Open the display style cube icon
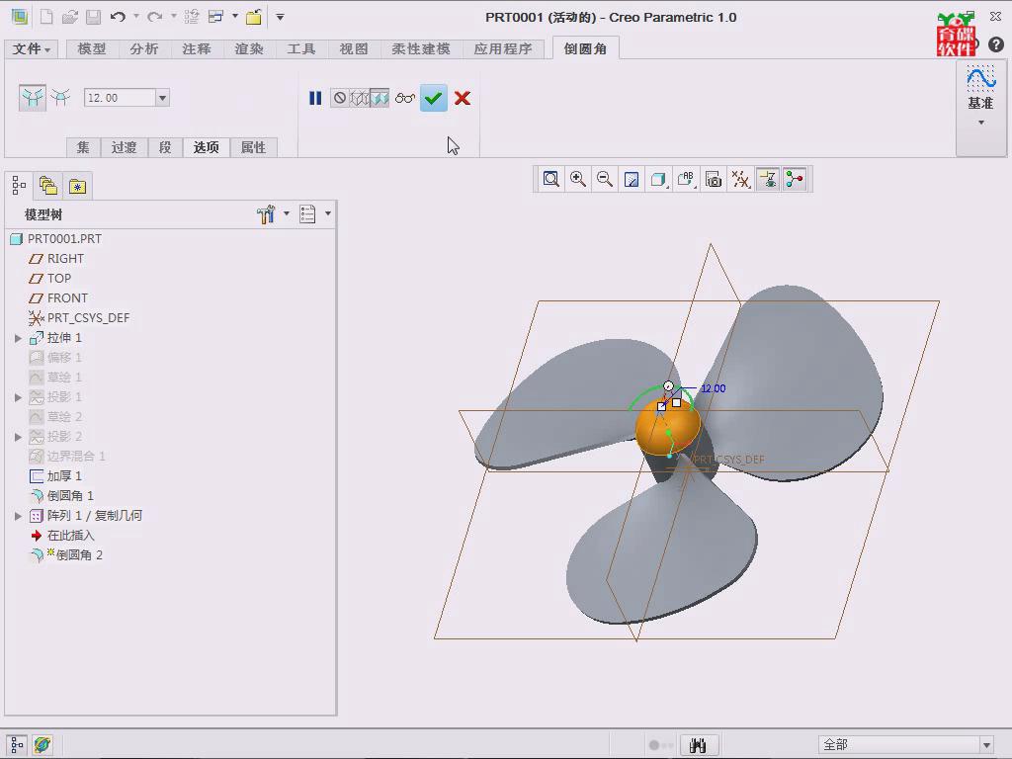1012x759 pixels. [x=658, y=180]
